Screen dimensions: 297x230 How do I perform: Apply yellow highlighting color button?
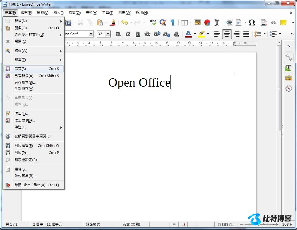[201, 34]
